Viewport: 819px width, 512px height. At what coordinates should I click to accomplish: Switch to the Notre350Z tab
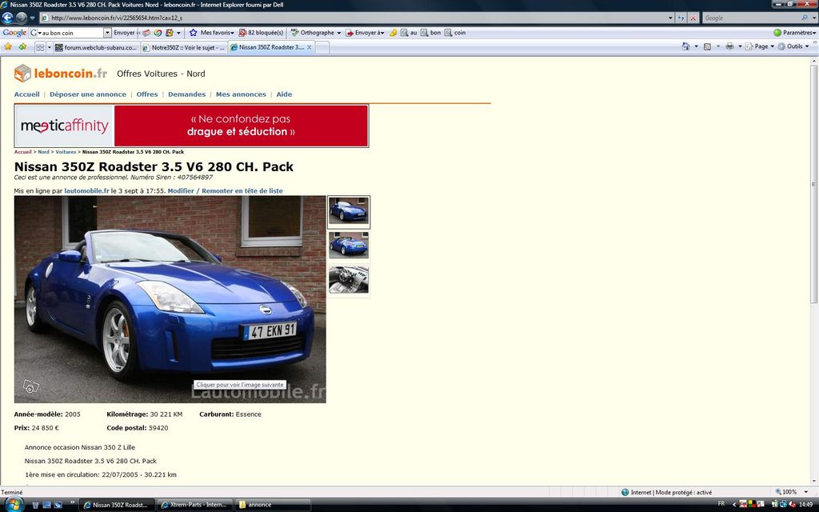point(183,47)
